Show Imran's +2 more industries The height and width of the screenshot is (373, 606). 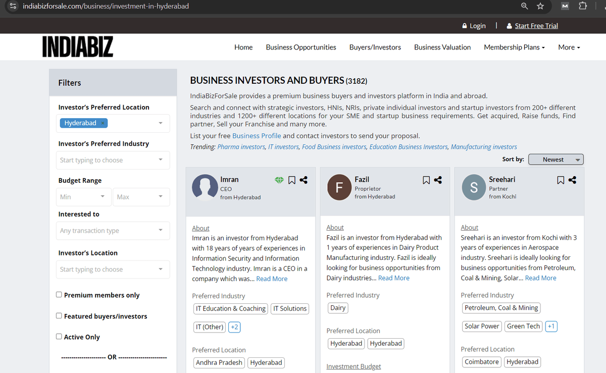tap(234, 327)
